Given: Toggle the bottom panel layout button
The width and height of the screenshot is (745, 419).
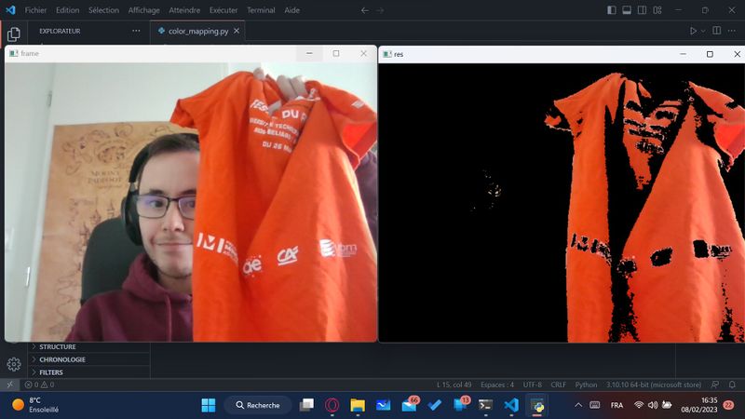Looking at the screenshot, I should (x=628, y=10).
